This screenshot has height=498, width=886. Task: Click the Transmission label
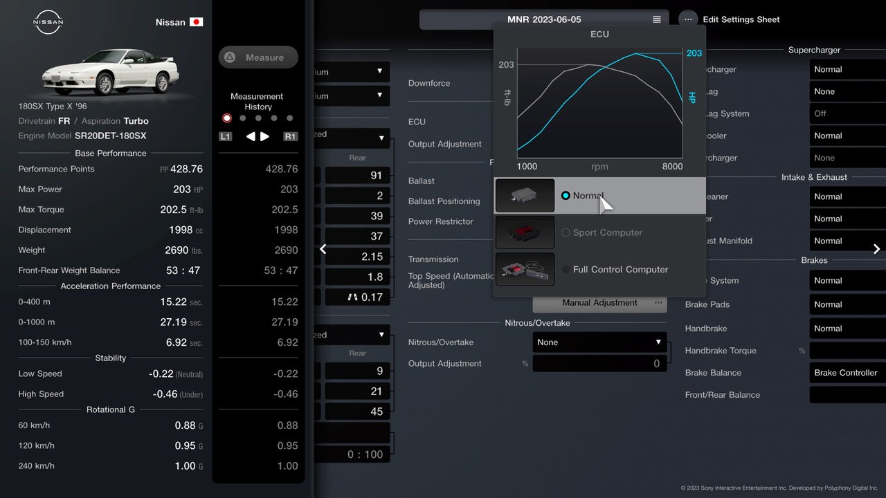click(x=433, y=259)
